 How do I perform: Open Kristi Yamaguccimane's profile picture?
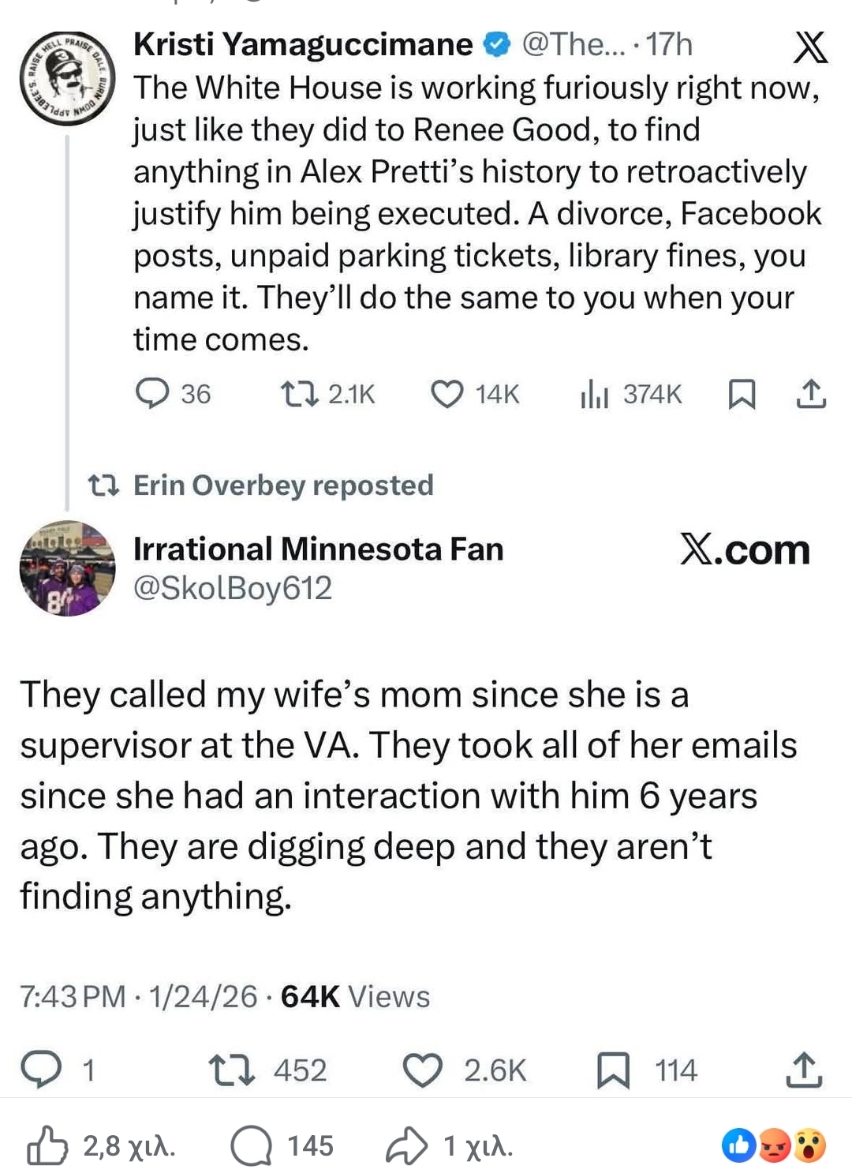67,79
